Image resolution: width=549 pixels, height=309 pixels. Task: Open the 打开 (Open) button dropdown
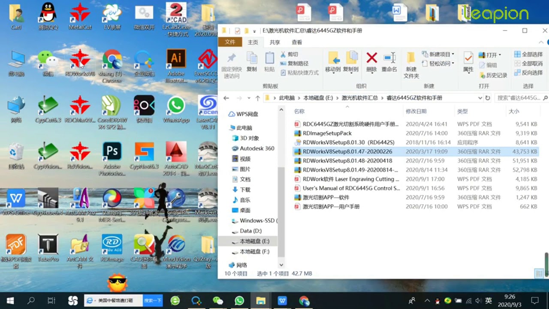click(500, 55)
